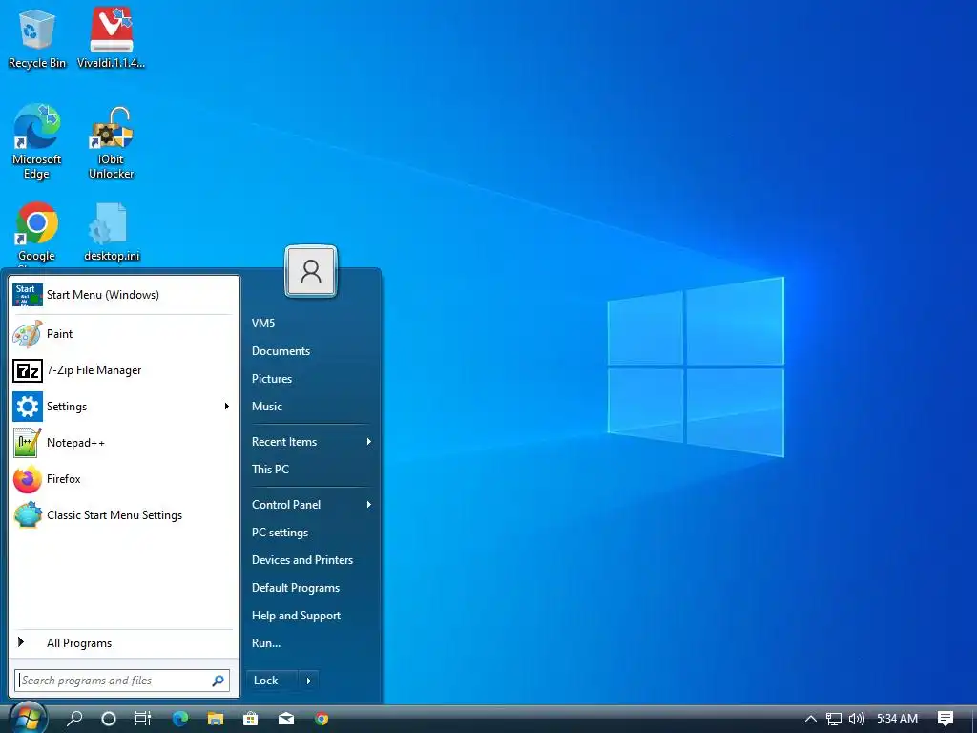Screen dimensions: 977x733
Task: Open Classic Start Menu Settings
Action: point(123,514)
